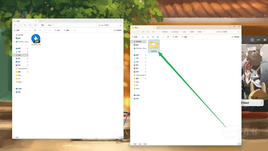Open launcher settings gear icon
The image size is (268, 151).
click(x=252, y=40)
